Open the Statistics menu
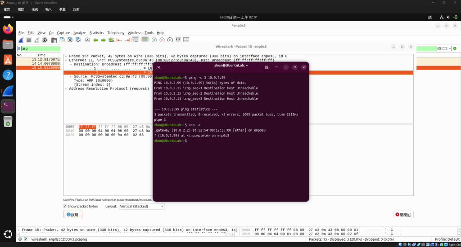The image size is (461, 247). pyautogui.click(x=97, y=33)
